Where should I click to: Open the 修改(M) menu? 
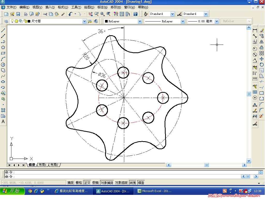pos(116,7)
